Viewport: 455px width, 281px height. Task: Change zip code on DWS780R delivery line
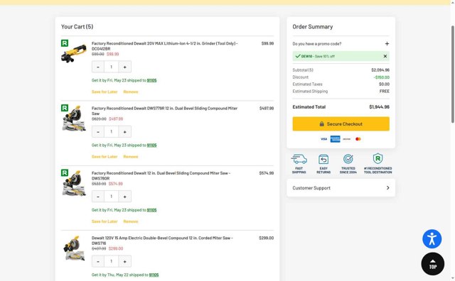click(x=151, y=210)
